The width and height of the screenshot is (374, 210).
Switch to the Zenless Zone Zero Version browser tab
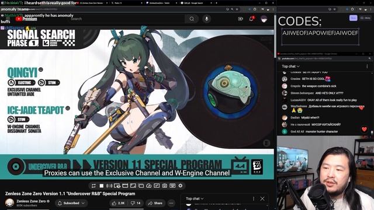(x=92, y=3)
